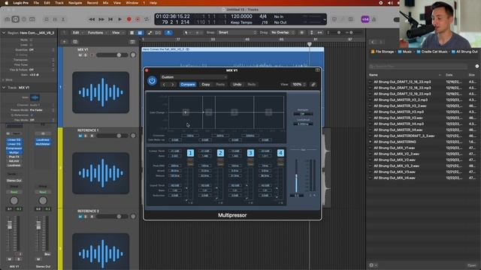Go to beginning with the transport button
The height and width of the screenshot is (270, 481).
(110, 19)
